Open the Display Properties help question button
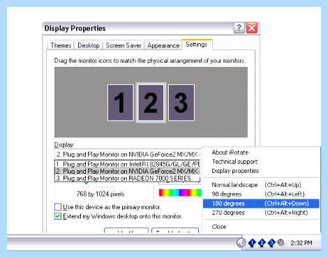Image resolution: width=328 pixels, height=258 pixels. click(239, 28)
